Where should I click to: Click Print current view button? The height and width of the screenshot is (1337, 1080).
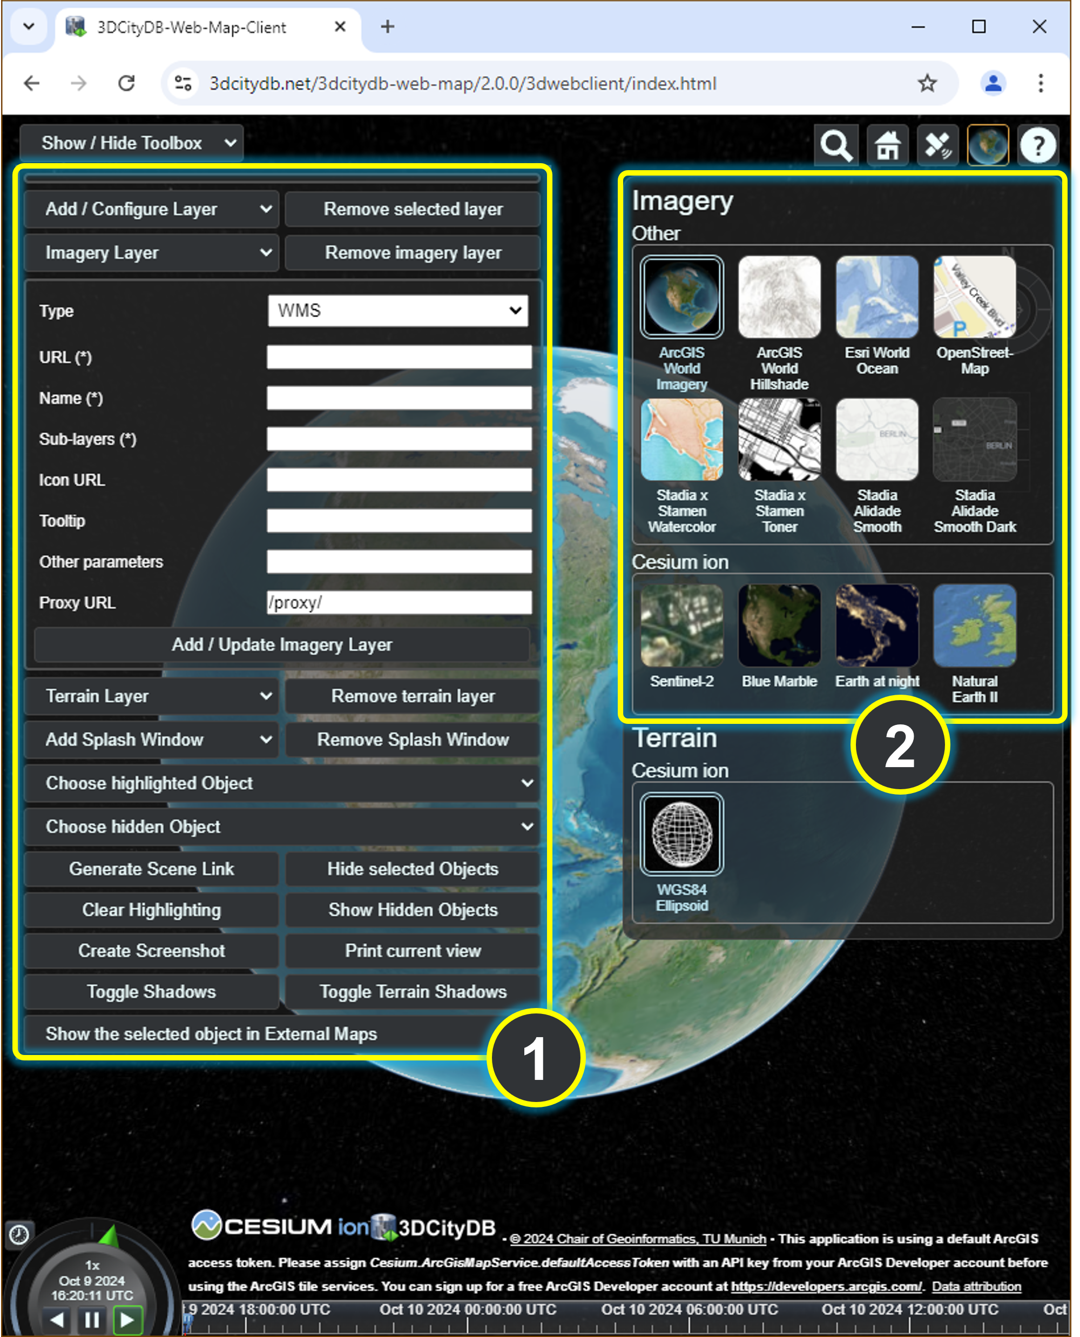tap(413, 951)
